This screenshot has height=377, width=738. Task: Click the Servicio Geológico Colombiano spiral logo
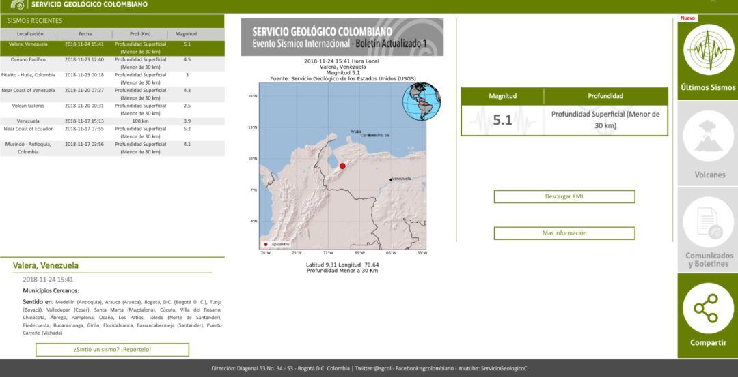tap(16, 5)
